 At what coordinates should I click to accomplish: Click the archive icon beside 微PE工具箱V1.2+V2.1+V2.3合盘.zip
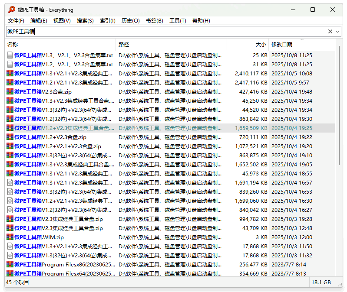[10, 146]
